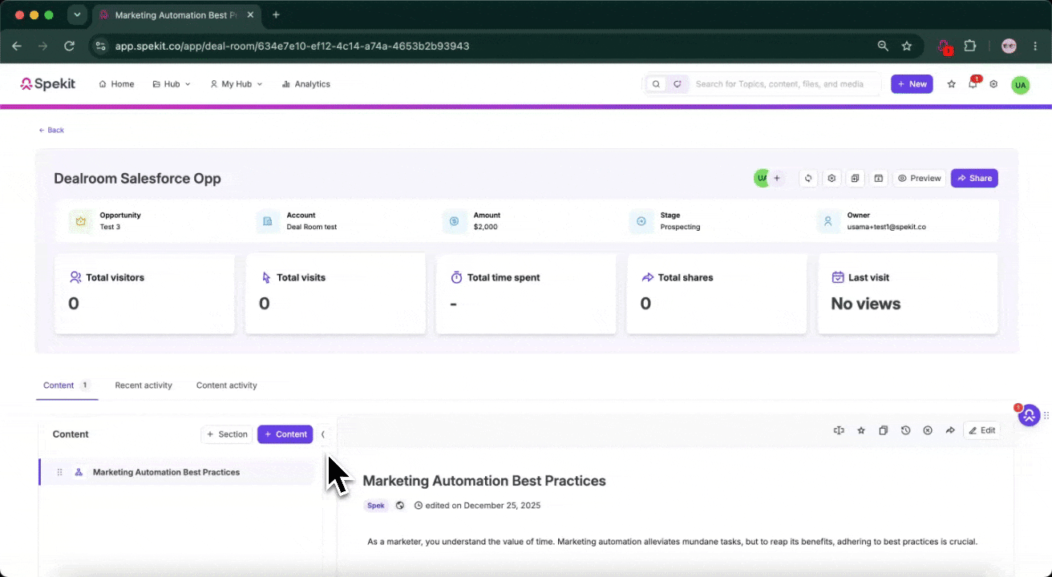Open the Chrome Extensions puzzle icon
This screenshot has width=1052, height=577.
point(970,46)
